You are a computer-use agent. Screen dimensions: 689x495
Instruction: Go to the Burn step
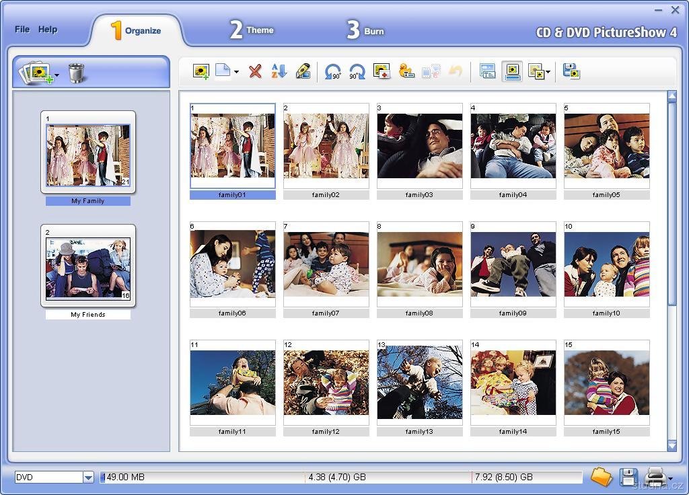(x=366, y=31)
